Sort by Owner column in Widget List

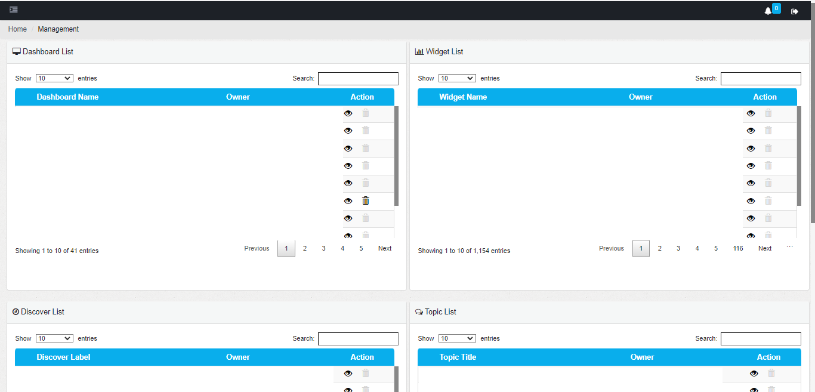point(641,97)
